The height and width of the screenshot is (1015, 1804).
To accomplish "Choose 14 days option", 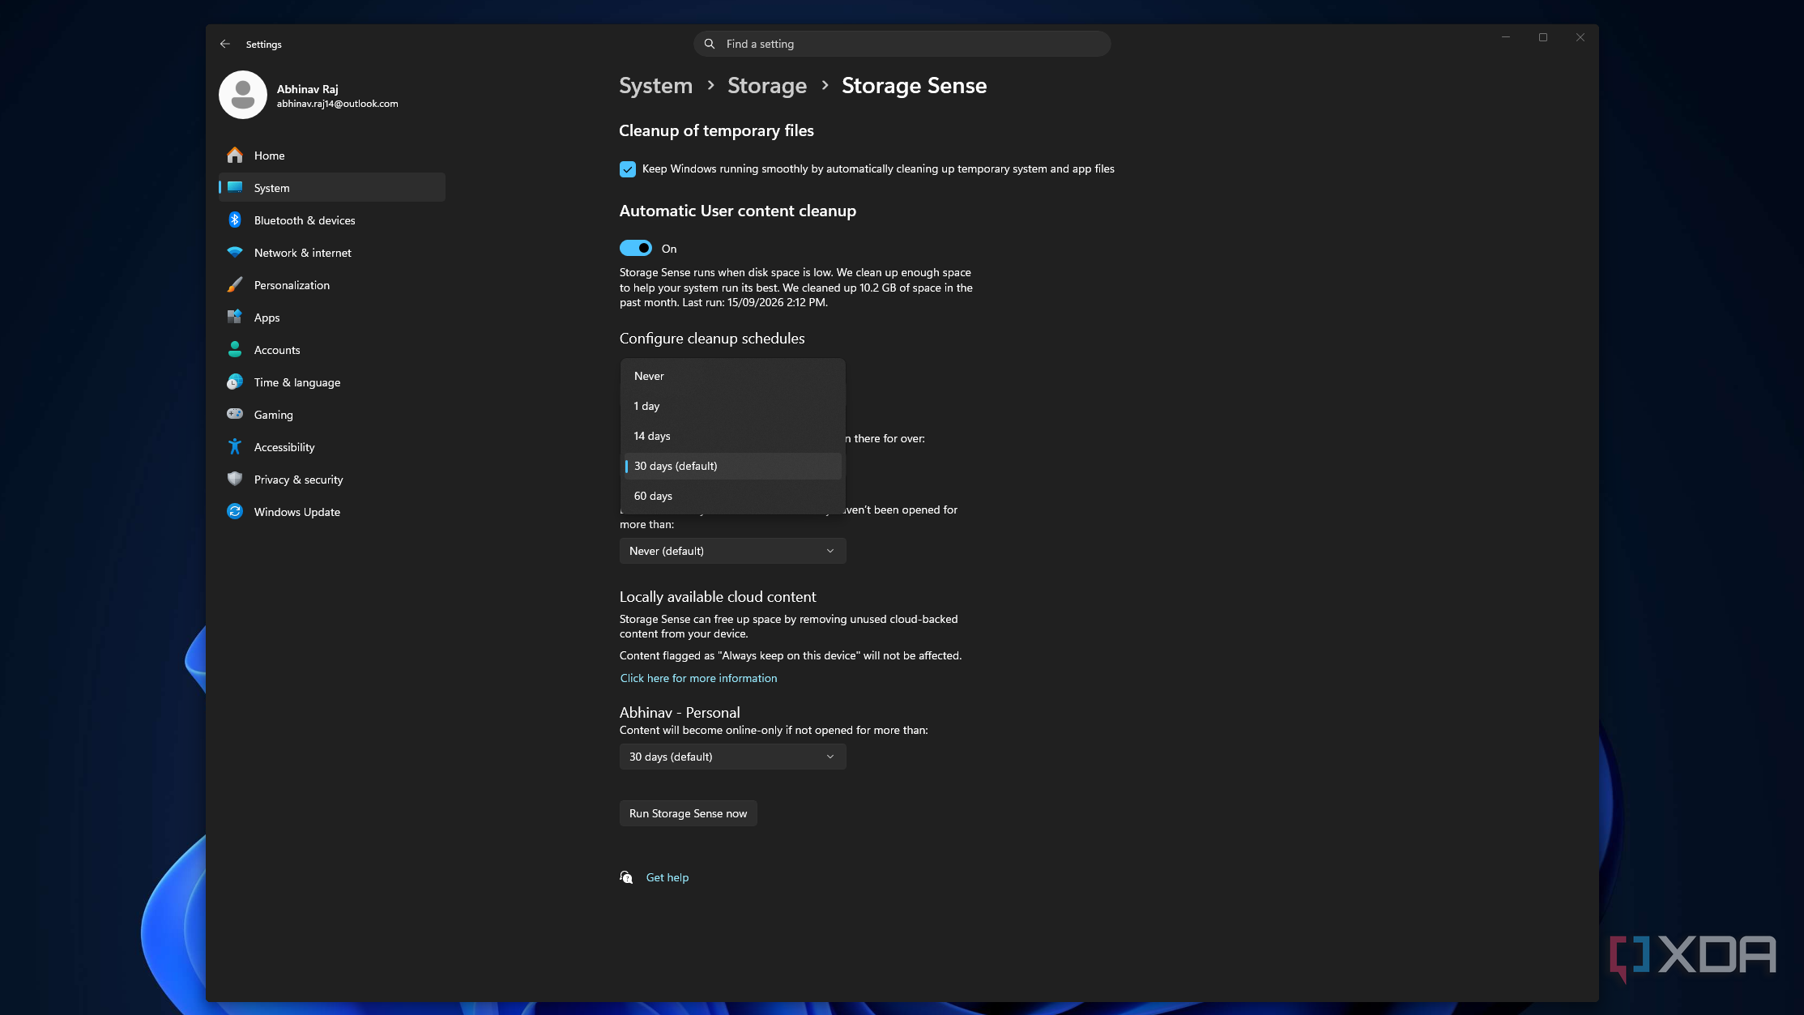I will tap(732, 436).
